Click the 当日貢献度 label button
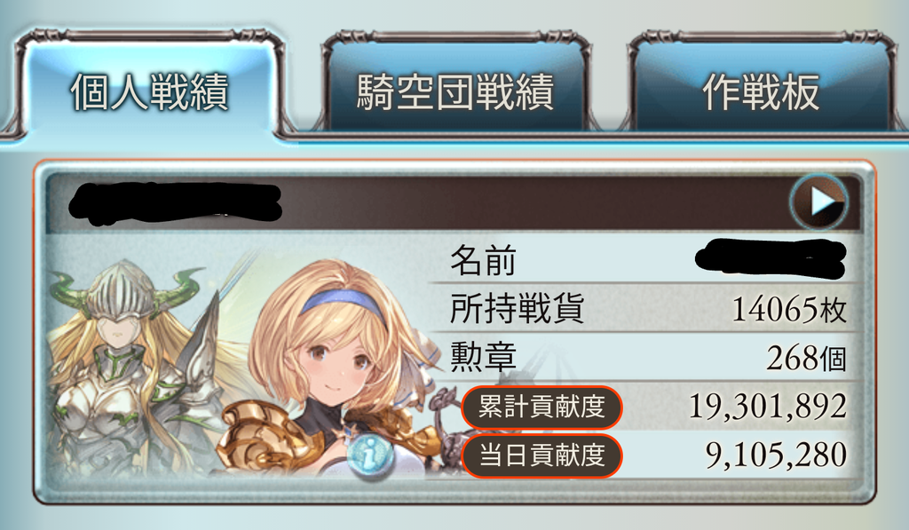909x530 pixels. (x=541, y=455)
